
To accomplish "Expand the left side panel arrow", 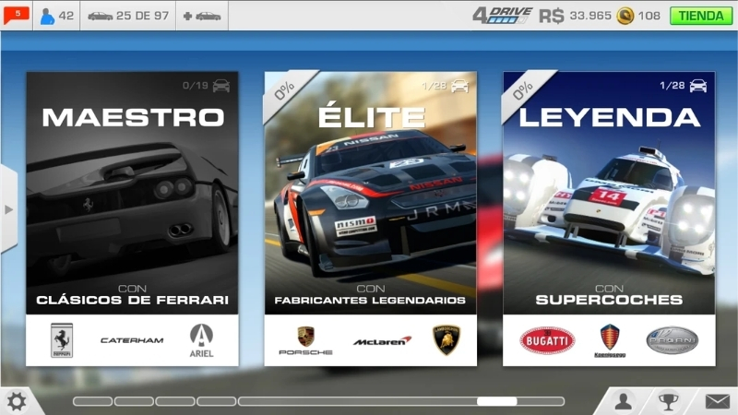I will [x=8, y=209].
